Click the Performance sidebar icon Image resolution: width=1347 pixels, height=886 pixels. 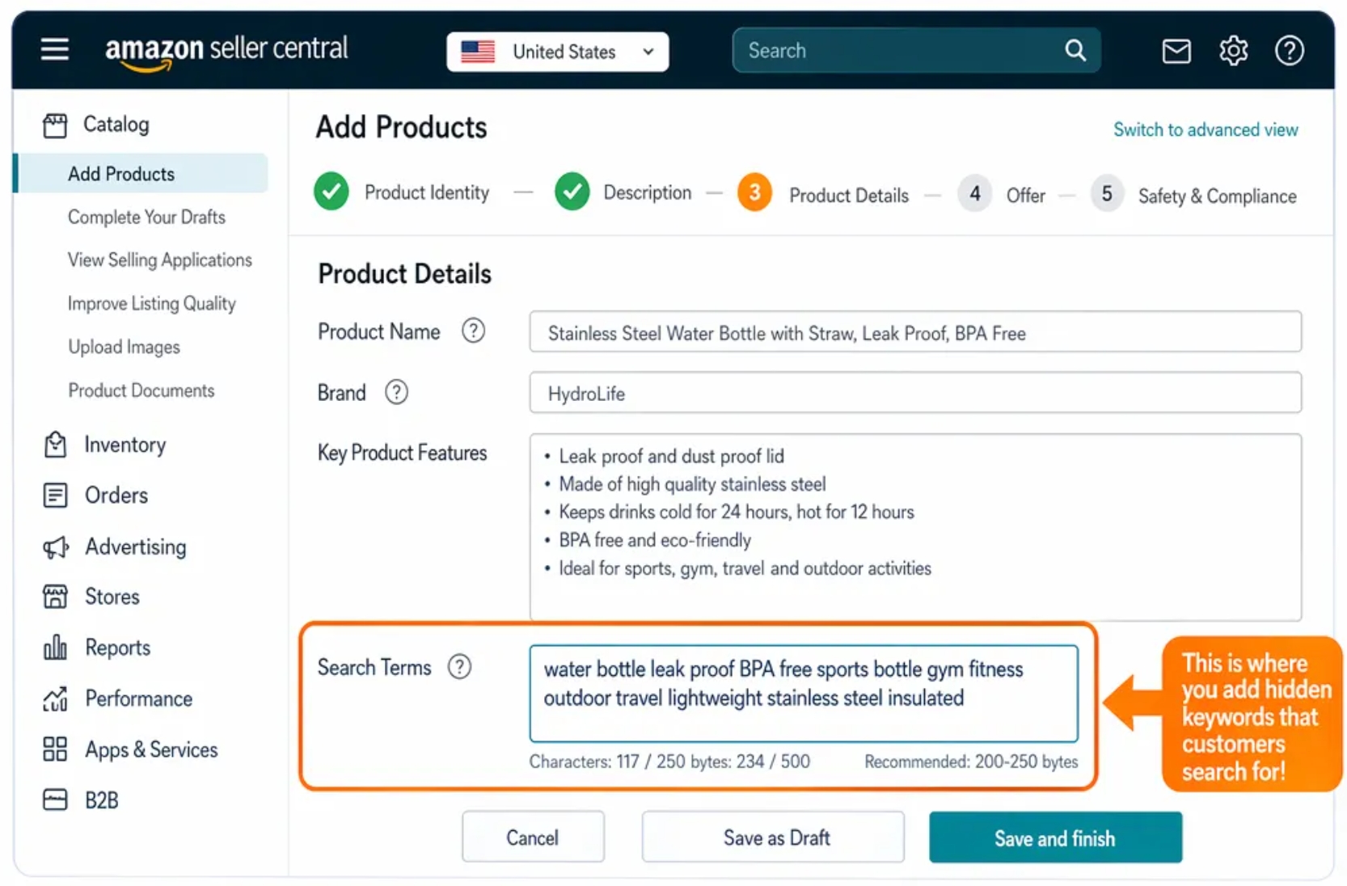point(53,698)
